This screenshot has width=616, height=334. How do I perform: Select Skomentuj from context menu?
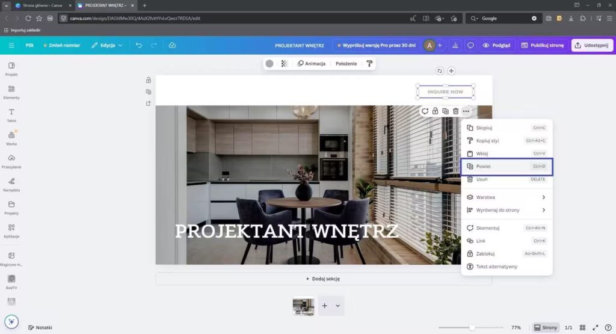point(507,228)
